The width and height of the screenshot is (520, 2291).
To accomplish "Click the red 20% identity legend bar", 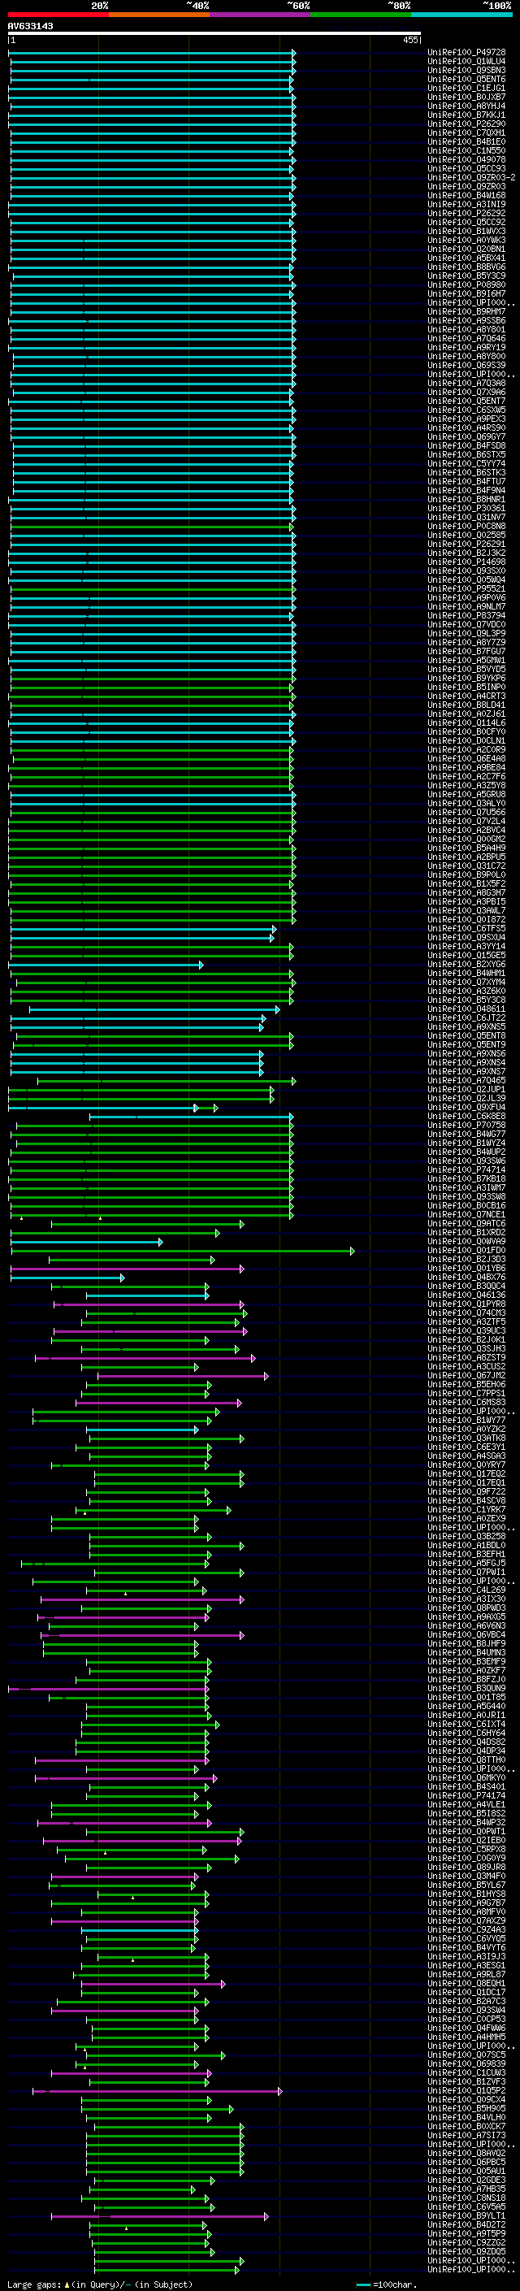I will 58,15.
